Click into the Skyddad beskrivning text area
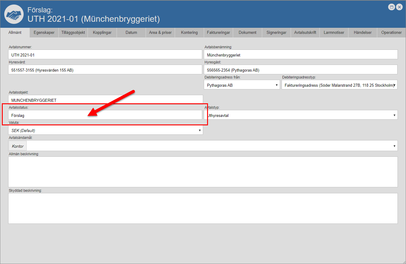The image size is (406, 264). pyautogui.click(x=203, y=208)
